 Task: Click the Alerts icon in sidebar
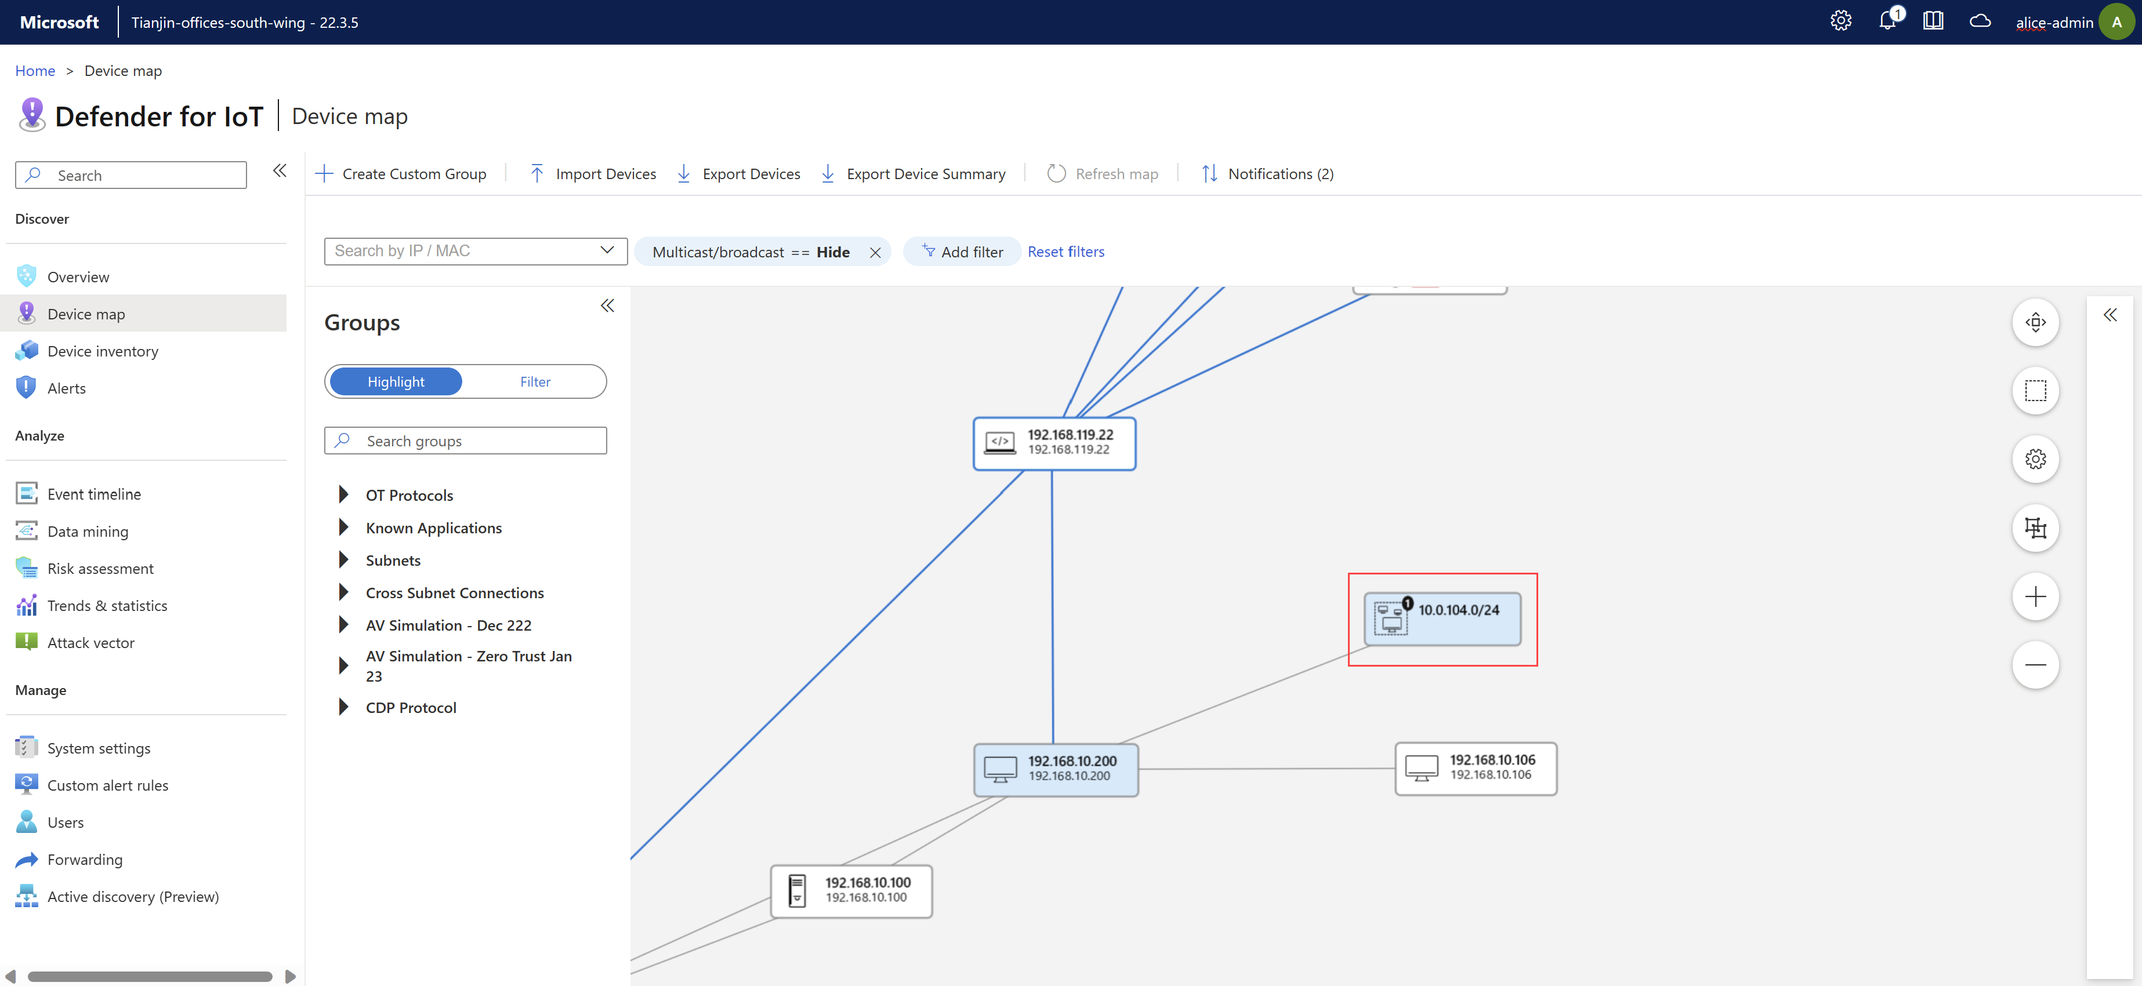[27, 388]
